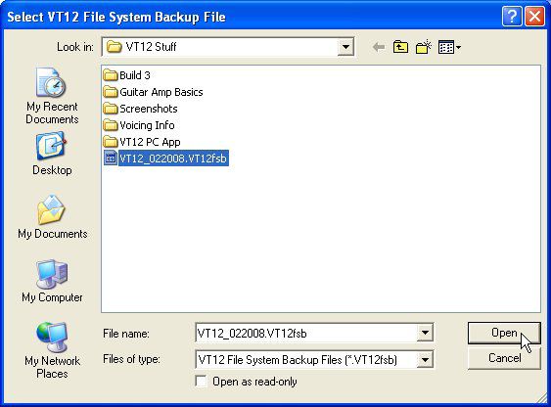Click the Up One Level folder icon

tap(400, 47)
